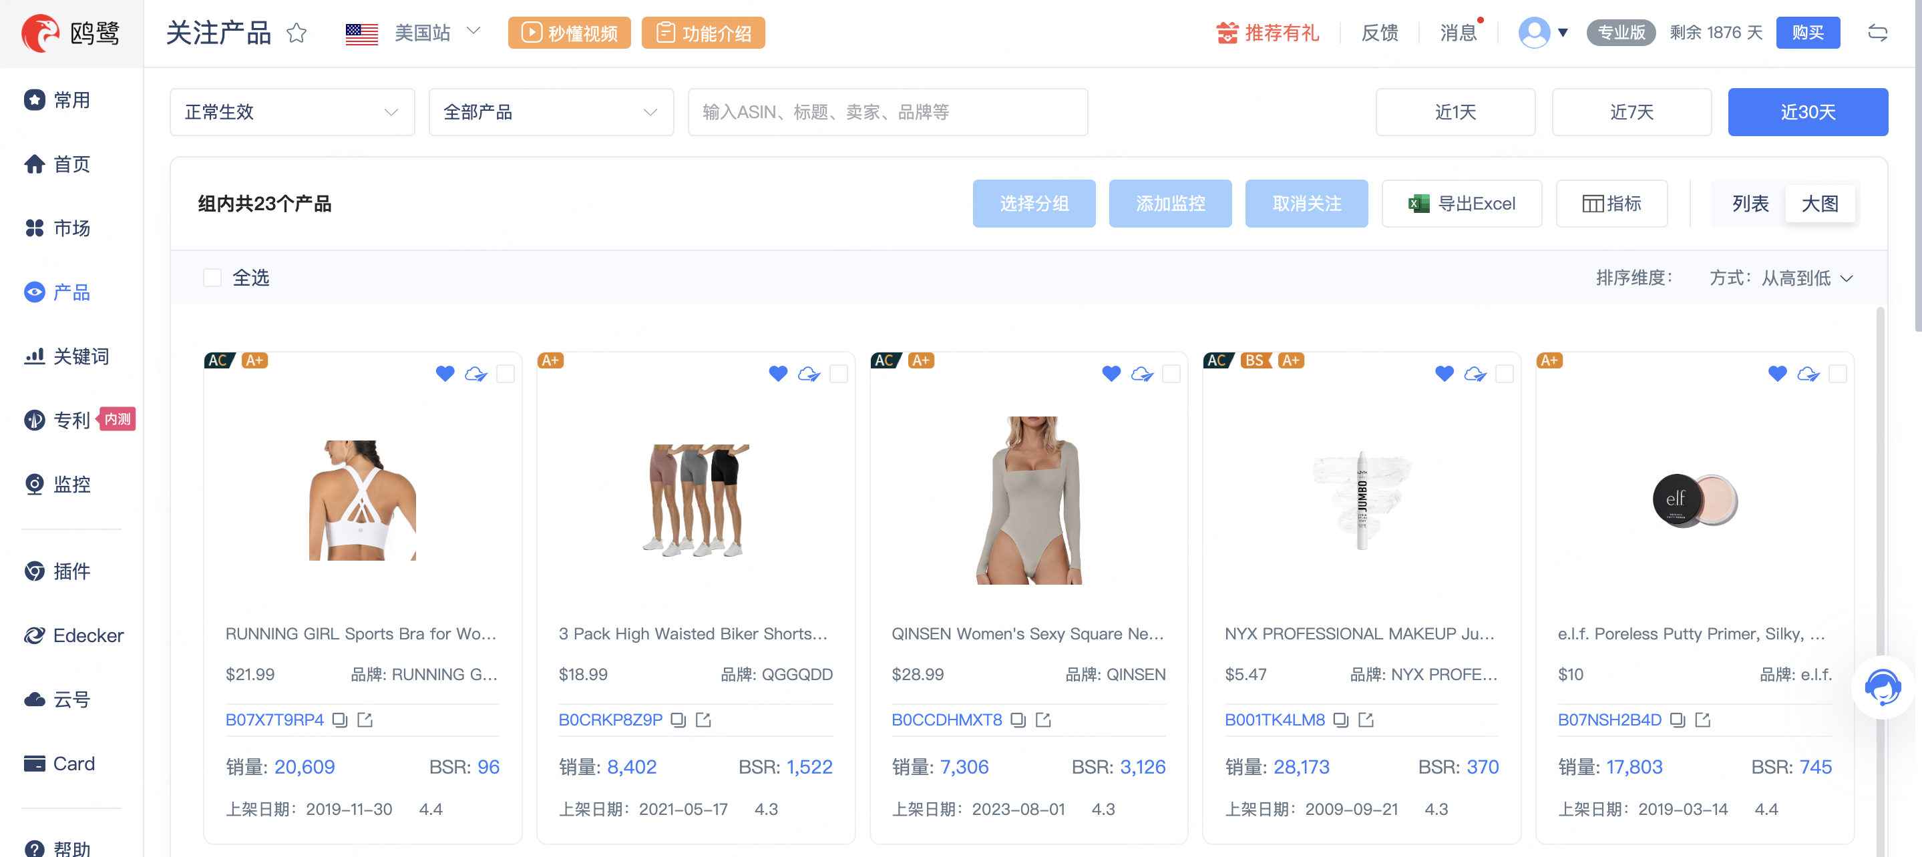Select checkbox on 3 Pack Biker Shorts card
The height and width of the screenshot is (857, 1922).
coord(839,373)
